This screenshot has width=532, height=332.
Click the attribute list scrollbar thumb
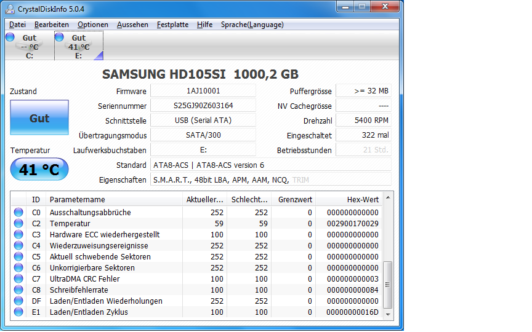[x=388, y=285]
